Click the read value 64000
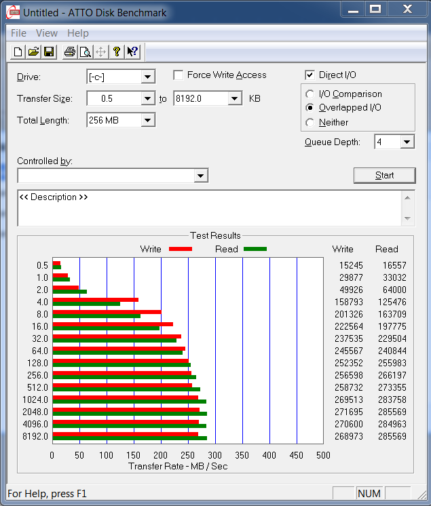 click(394, 290)
